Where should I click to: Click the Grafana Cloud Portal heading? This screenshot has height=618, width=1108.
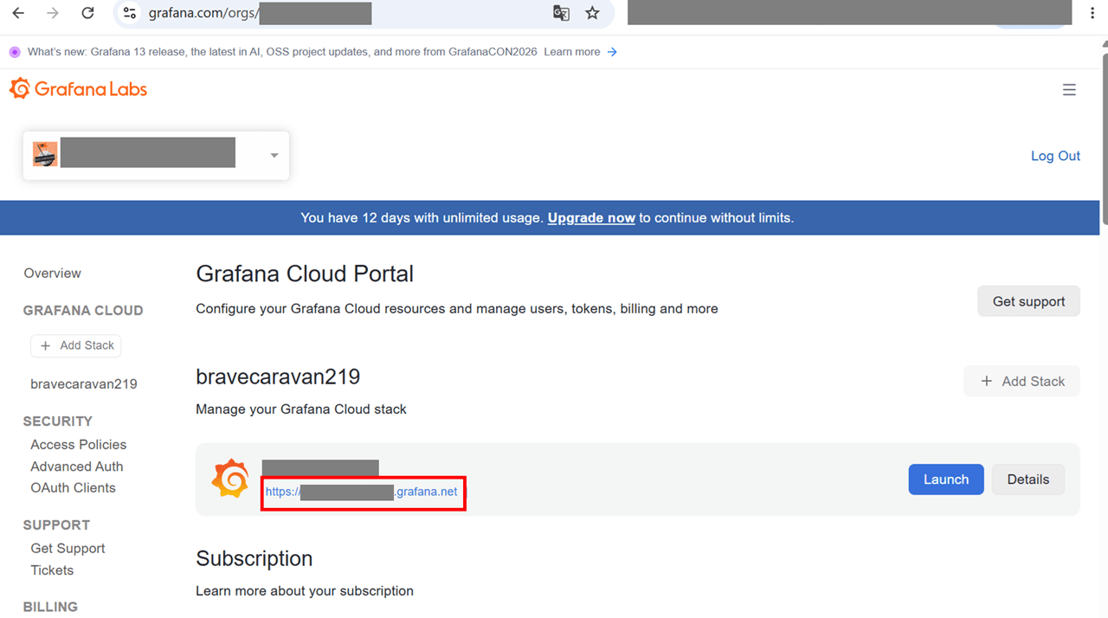point(305,274)
